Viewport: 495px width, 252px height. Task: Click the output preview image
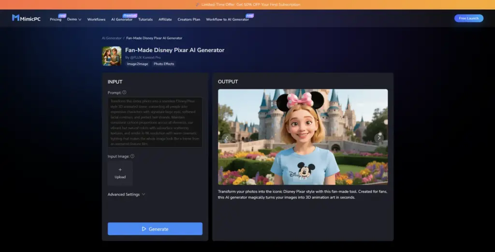pyautogui.click(x=303, y=137)
